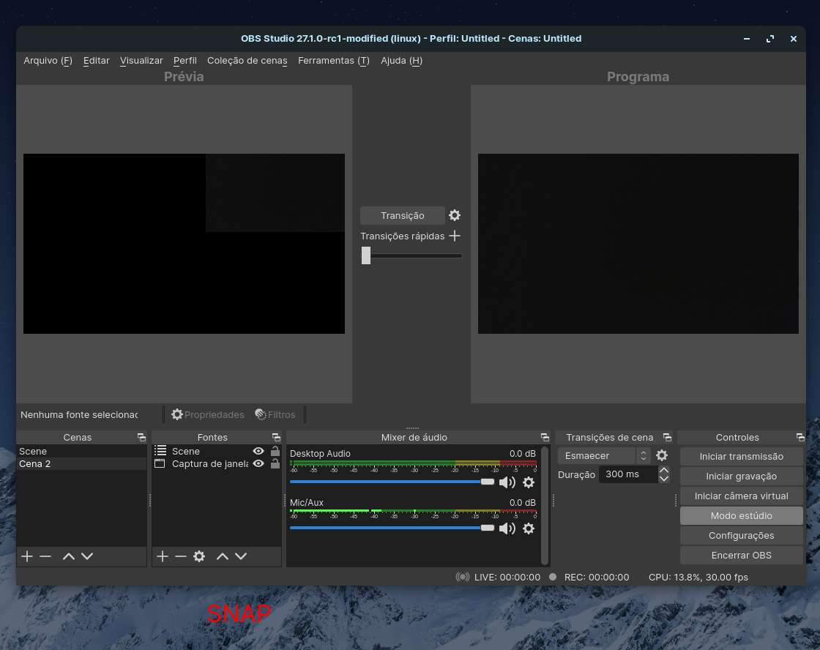Click the audio mixer vertical scrollbar
Image resolution: width=820 pixels, height=650 pixels.
pos(545,505)
